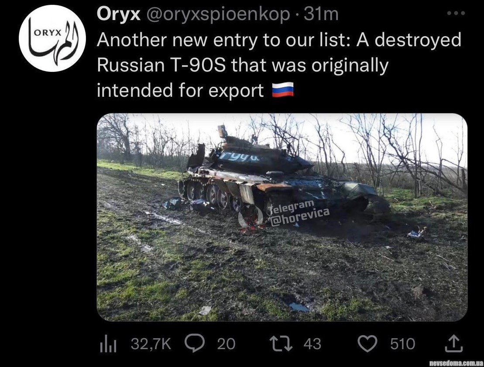Reply using the speech bubble icon

[x=195, y=343]
